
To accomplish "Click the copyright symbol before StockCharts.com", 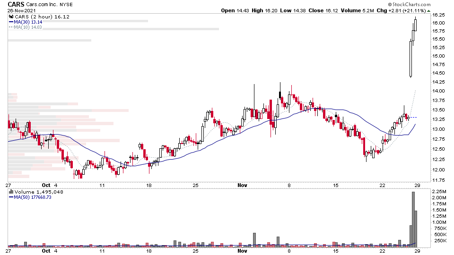I will point(390,4).
